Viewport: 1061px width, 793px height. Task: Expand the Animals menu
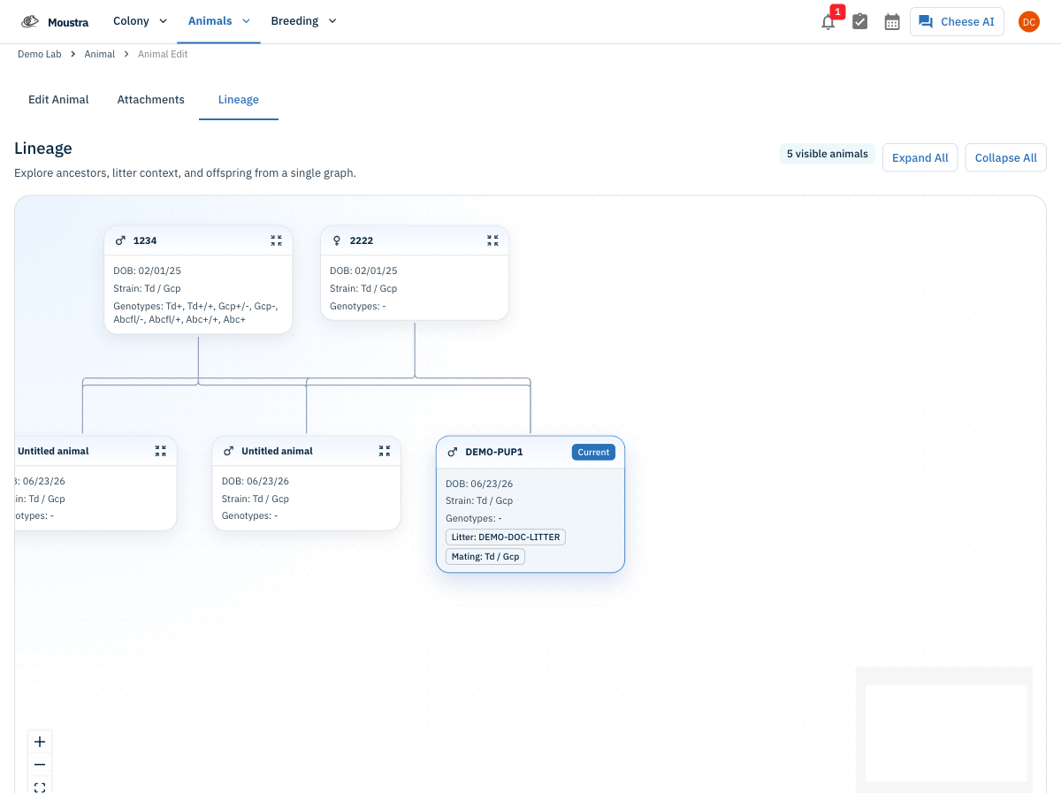(218, 21)
